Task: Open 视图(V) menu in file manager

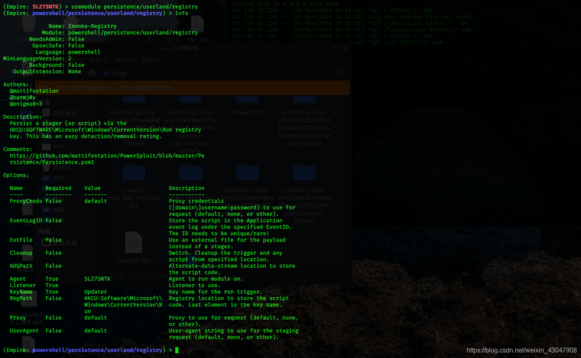Action: 99,60
